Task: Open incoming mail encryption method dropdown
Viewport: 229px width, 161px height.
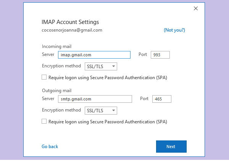Action: (x=101, y=67)
